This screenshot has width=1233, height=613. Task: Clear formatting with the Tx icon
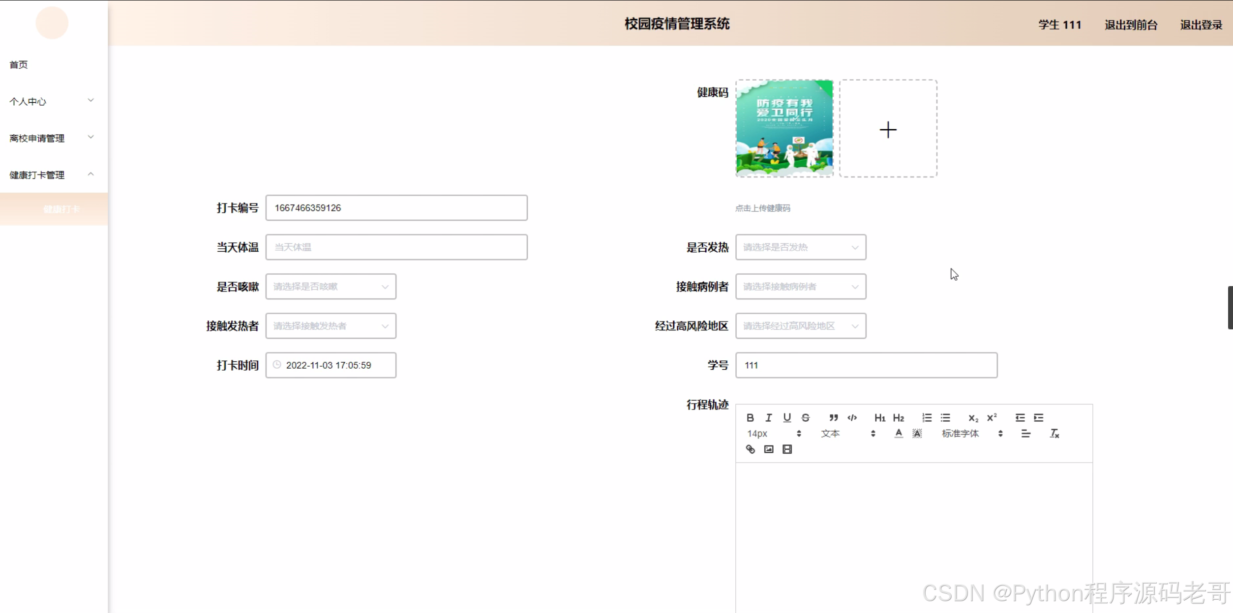pyautogui.click(x=1054, y=434)
